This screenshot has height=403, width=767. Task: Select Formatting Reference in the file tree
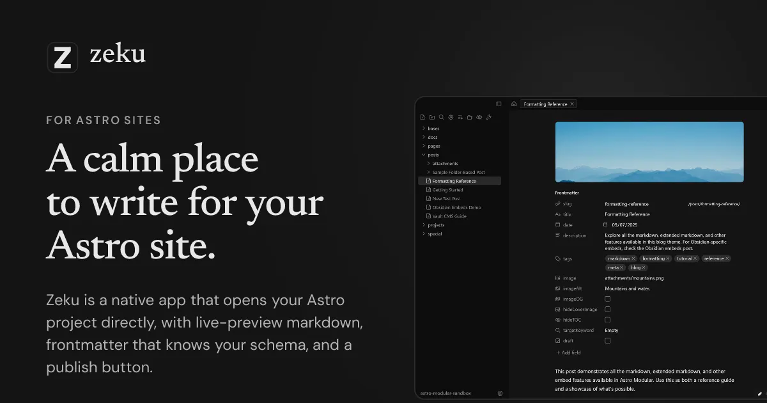pyautogui.click(x=460, y=181)
